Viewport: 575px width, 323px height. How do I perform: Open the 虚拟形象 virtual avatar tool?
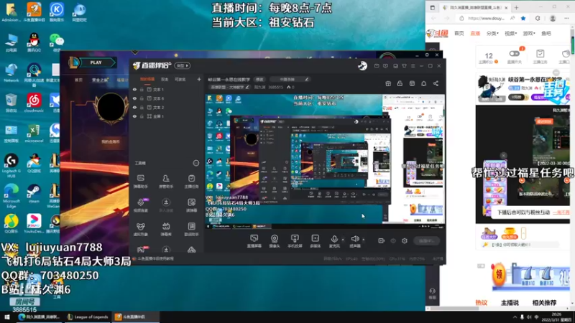pos(141,230)
